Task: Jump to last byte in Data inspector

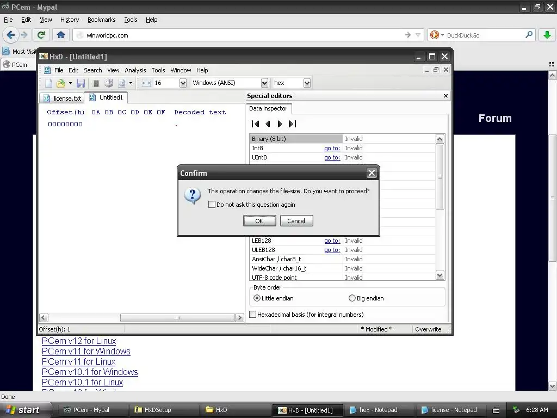Action: [292, 124]
